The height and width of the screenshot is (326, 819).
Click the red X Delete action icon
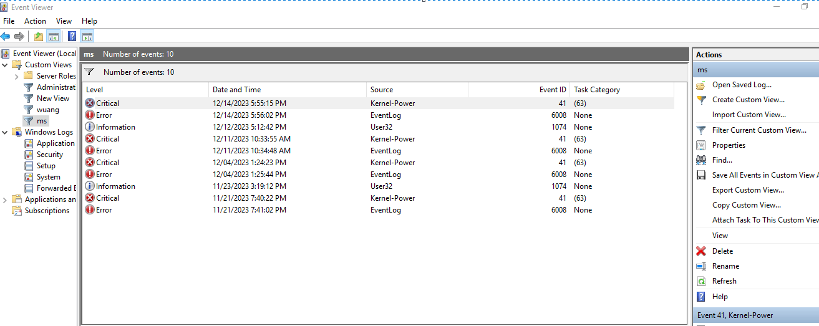[x=701, y=251]
